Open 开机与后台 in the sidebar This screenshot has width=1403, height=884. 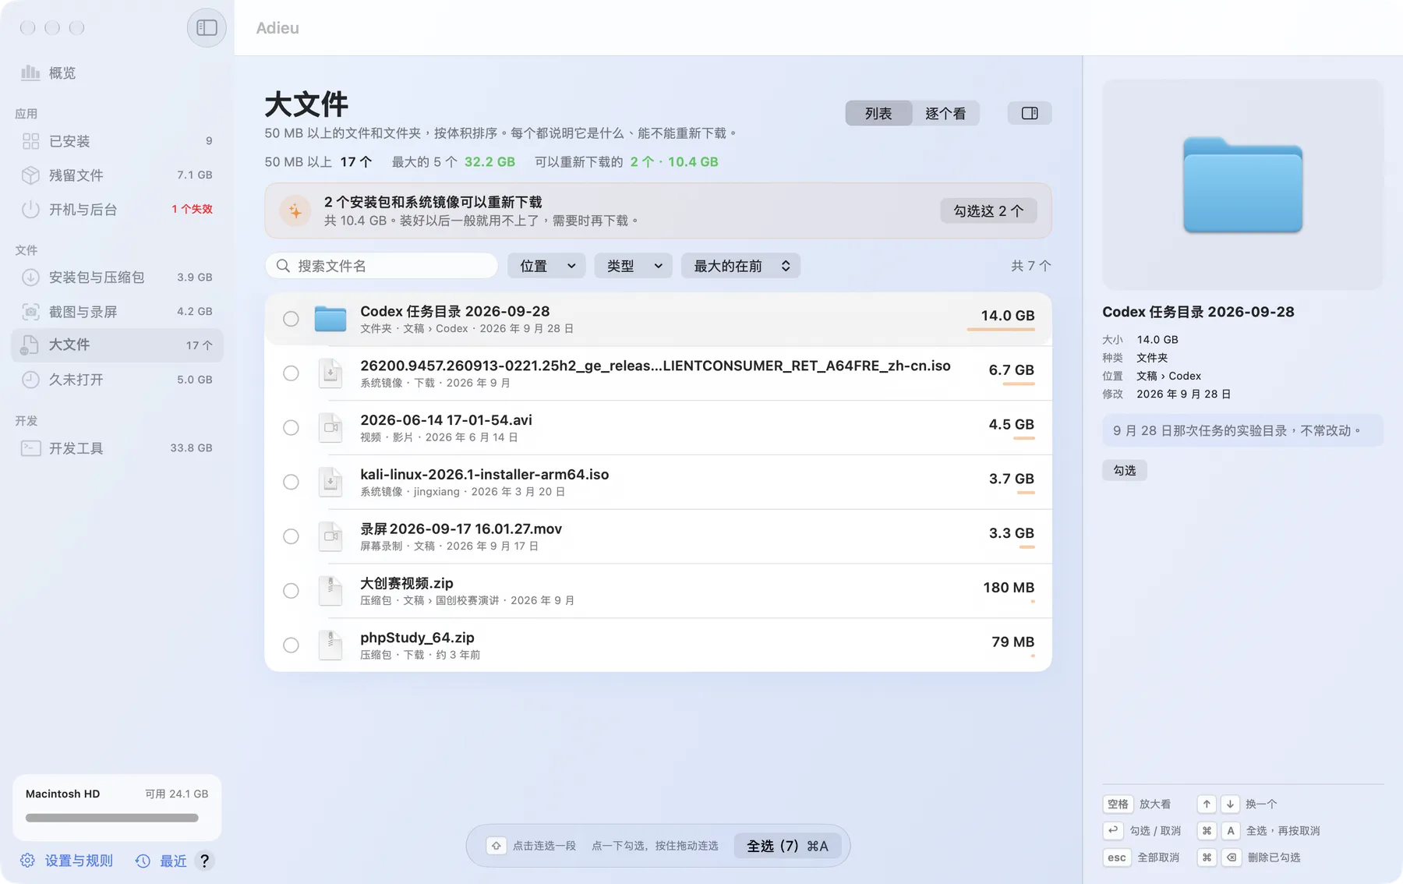coord(117,210)
